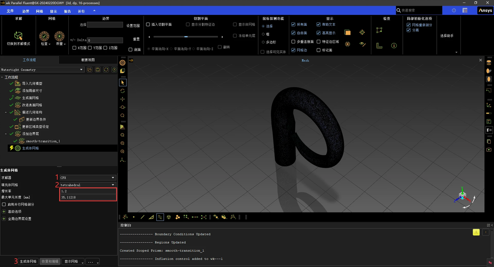Screen dimensions: 494x267
Task: Click the yellow warning icon in console
Action: click(476, 232)
